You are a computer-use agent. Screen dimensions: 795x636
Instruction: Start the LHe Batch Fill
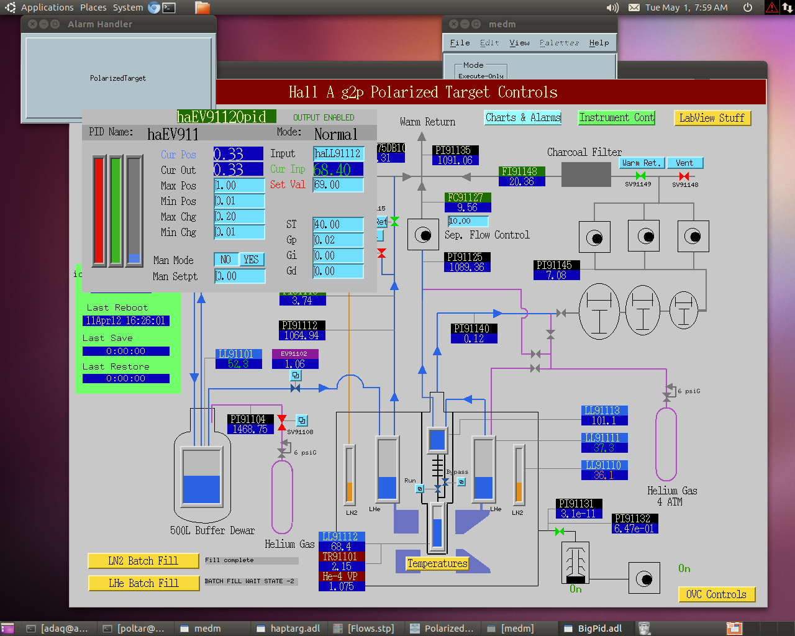tap(143, 583)
